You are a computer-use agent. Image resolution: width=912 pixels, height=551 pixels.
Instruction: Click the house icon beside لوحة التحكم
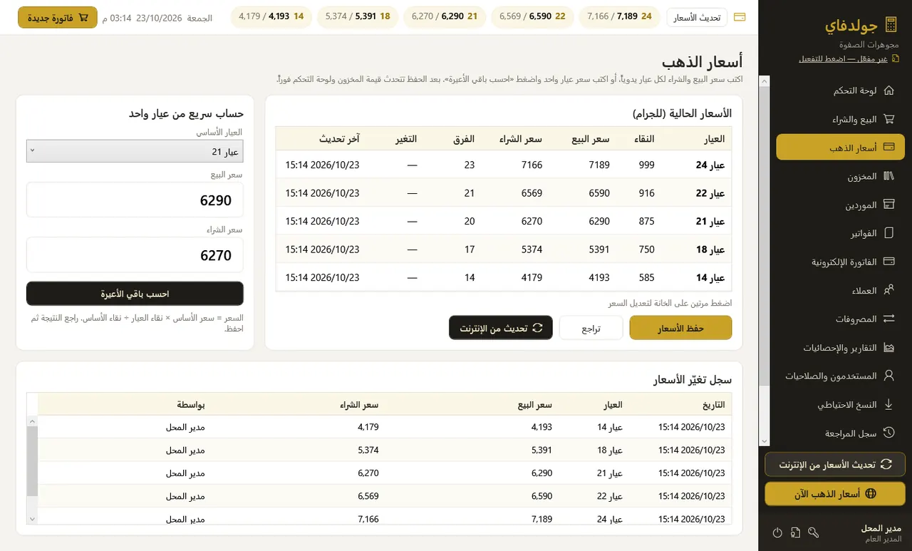[888, 91]
